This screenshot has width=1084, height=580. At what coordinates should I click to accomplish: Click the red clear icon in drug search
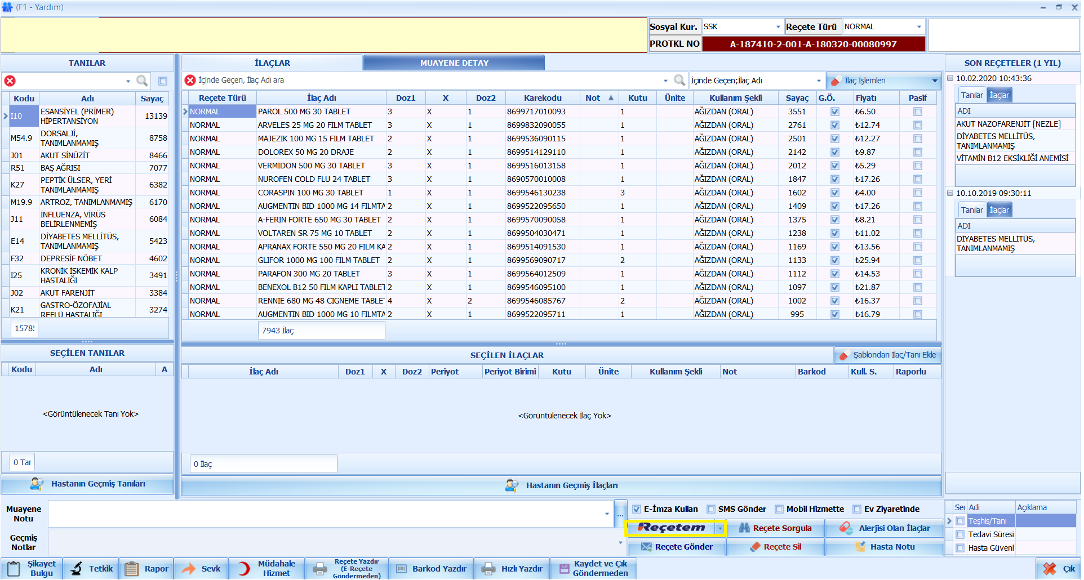click(190, 81)
